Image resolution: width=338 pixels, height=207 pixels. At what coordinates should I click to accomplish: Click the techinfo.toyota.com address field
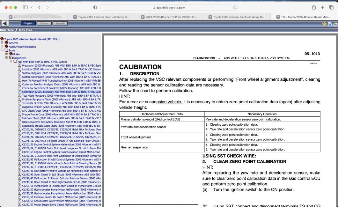click(169, 8)
